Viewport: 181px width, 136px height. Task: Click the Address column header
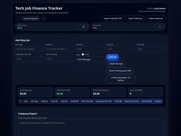pyautogui.click(x=45, y=101)
